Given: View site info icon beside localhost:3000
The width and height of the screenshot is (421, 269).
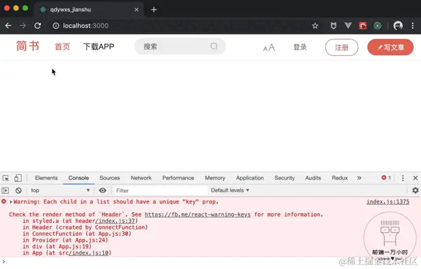Looking at the screenshot, I should pos(56,26).
